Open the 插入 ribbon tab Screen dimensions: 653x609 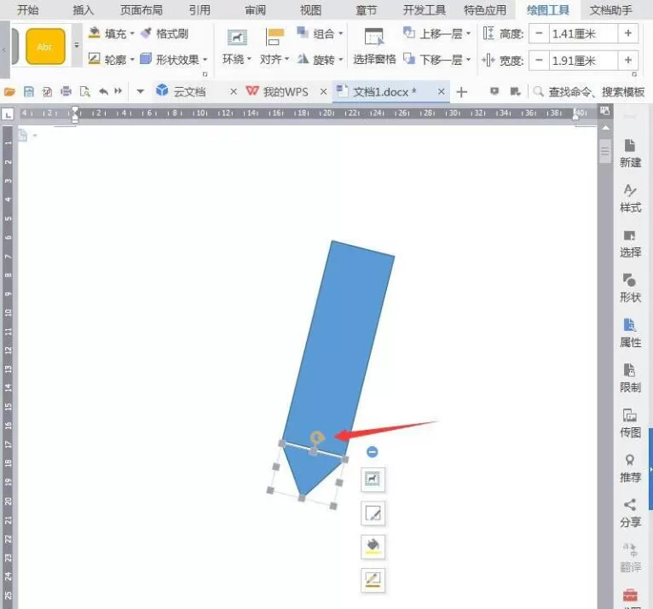pos(84,9)
